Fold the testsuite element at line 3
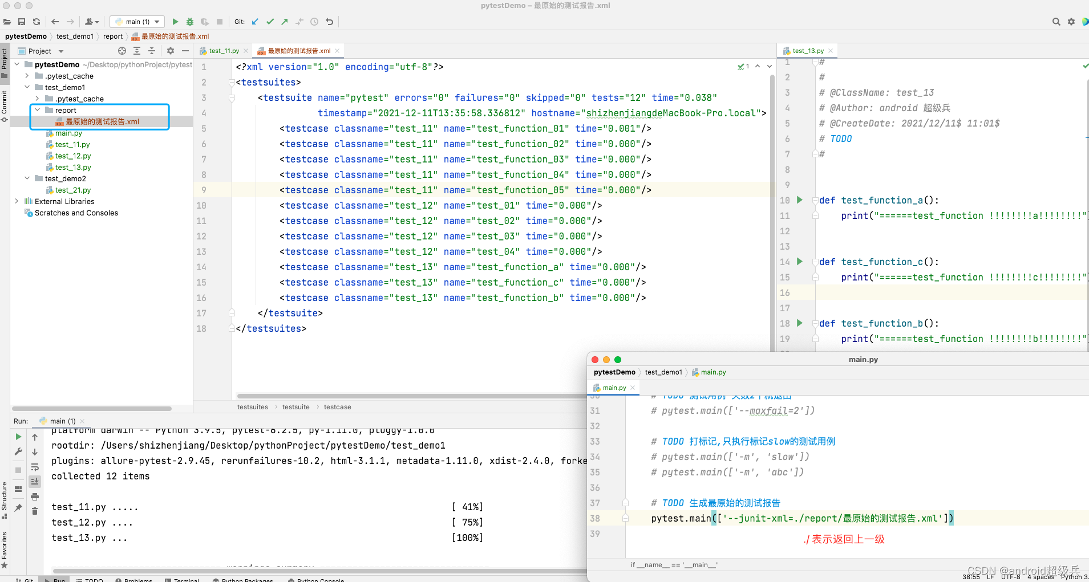The image size is (1089, 582). pyautogui.click(x=232, y=98)
